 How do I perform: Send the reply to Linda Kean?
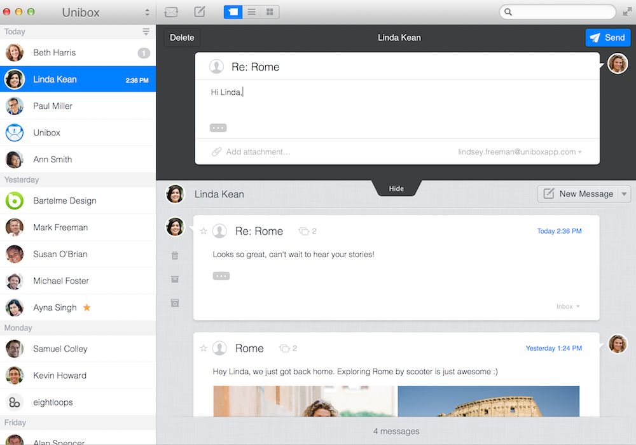click(607, 38)
